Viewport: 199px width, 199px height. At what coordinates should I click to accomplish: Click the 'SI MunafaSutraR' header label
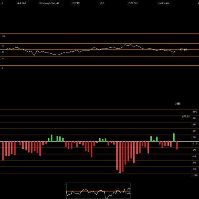49,3
